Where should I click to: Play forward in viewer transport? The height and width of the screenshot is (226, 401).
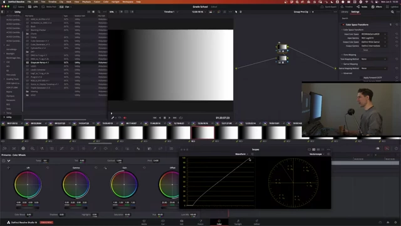[169, 118]
